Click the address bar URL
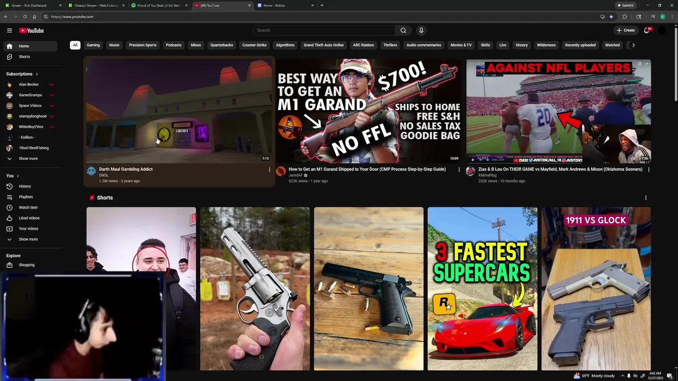 tap(72, 17)
